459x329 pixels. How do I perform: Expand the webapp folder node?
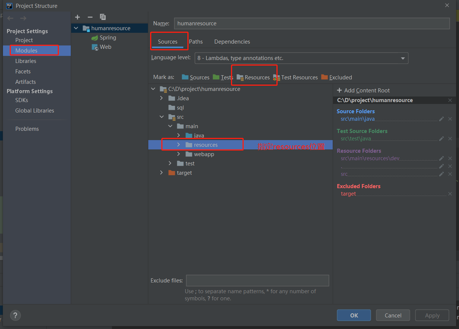[x=179, y=154]
